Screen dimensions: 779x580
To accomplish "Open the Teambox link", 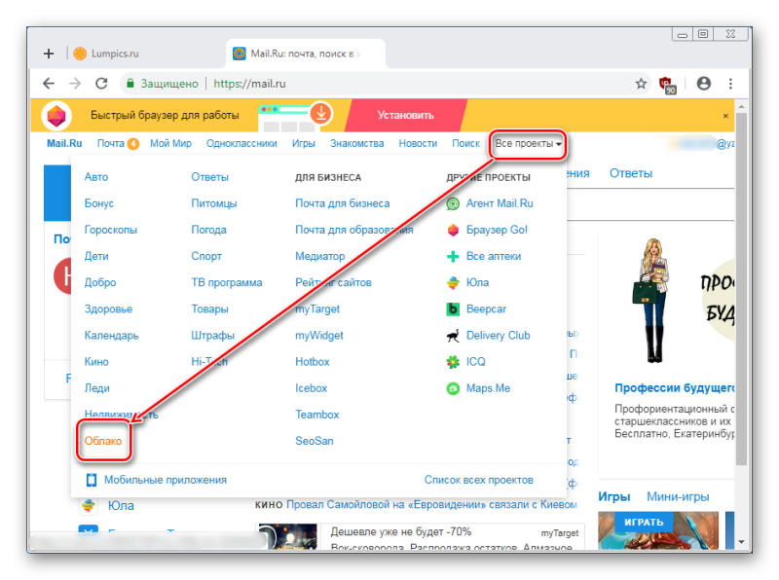I will (x=317, y=415).
